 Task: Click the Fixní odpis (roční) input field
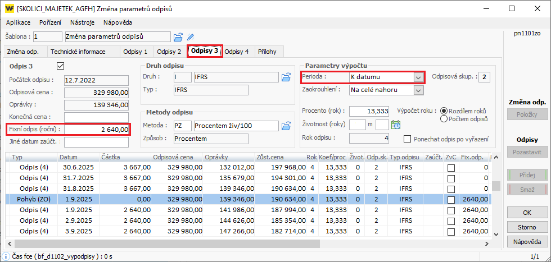click(97, 130)
